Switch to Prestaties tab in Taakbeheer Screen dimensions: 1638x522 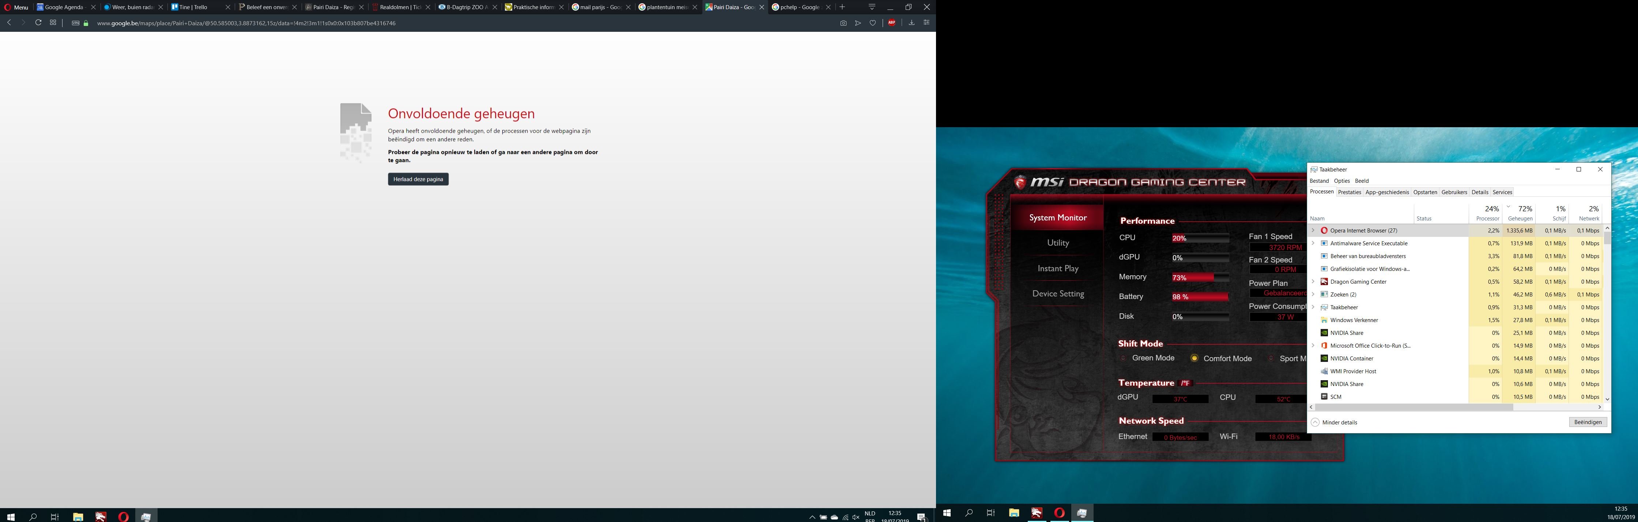[1349, 192]
